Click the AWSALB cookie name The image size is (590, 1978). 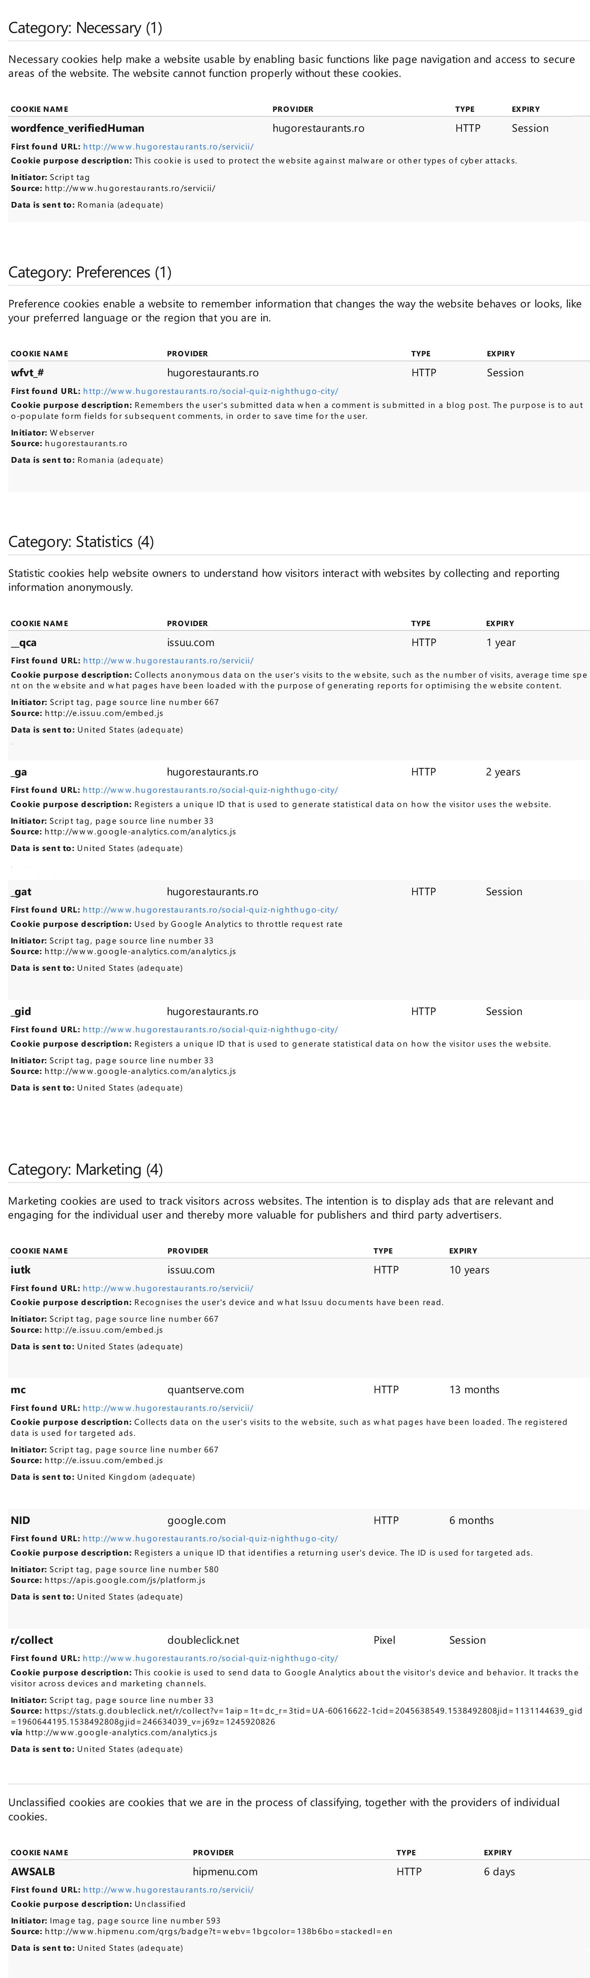[33, 1871]
